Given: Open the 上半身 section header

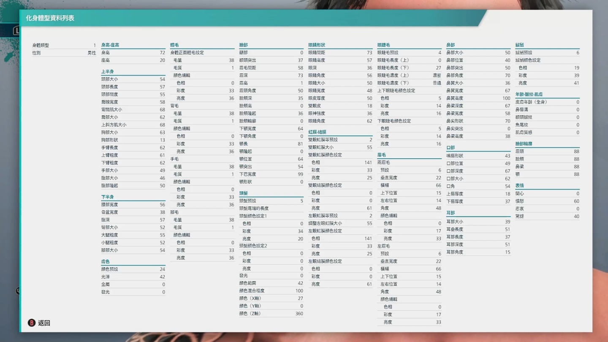Looking at the screenshot, I should coord(108,71).
